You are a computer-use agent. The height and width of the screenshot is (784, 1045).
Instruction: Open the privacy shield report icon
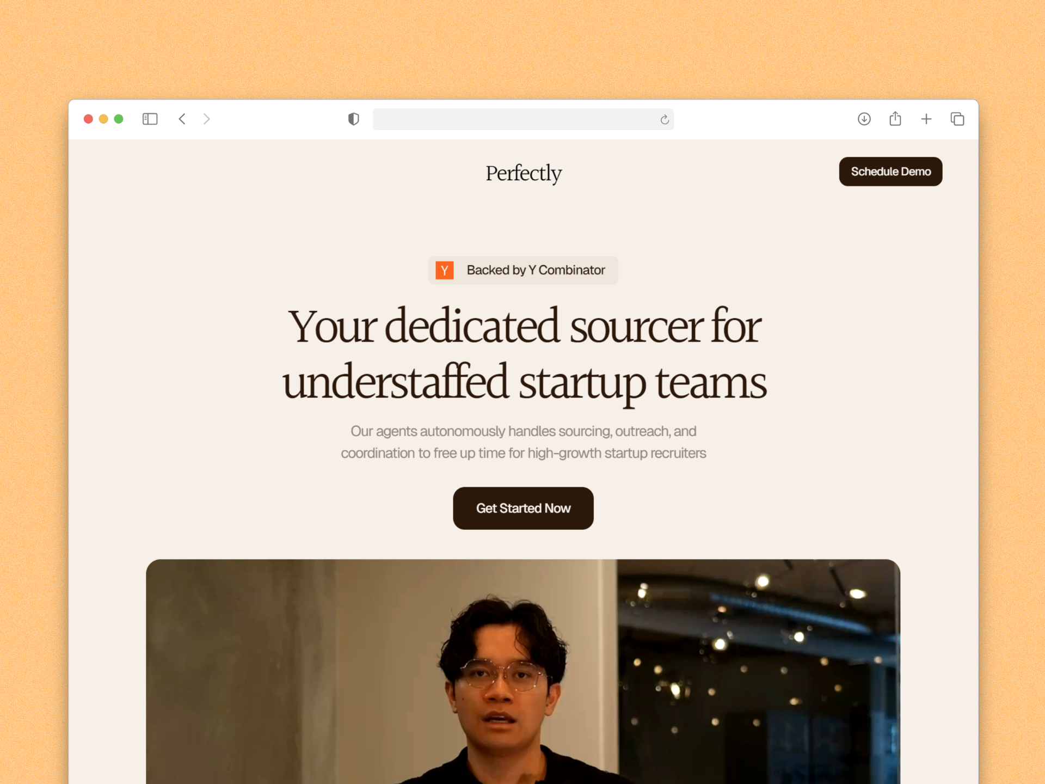point(353,119)
